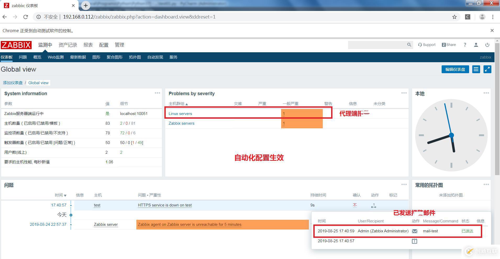Open 本地 clock widget menu dots
The width and height of the screenshot is (500, 259).
pyautogui.click(x=486, y=93)
